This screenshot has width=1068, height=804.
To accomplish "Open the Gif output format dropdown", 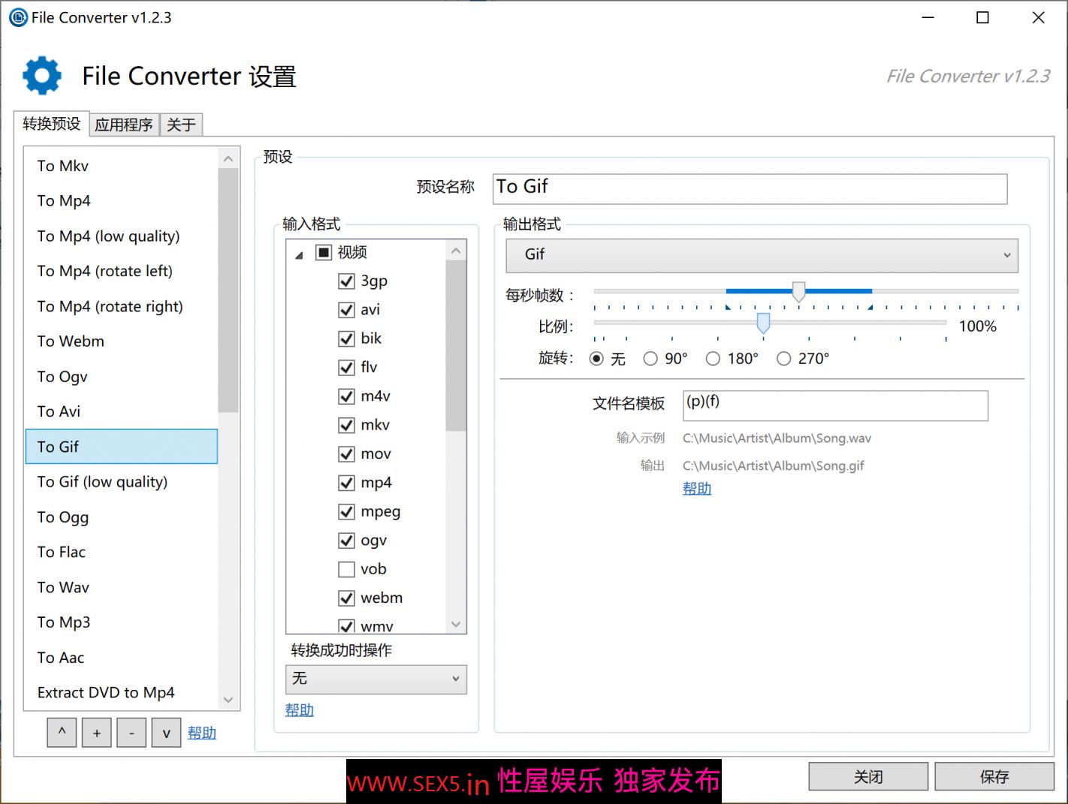I will [762, 255].
